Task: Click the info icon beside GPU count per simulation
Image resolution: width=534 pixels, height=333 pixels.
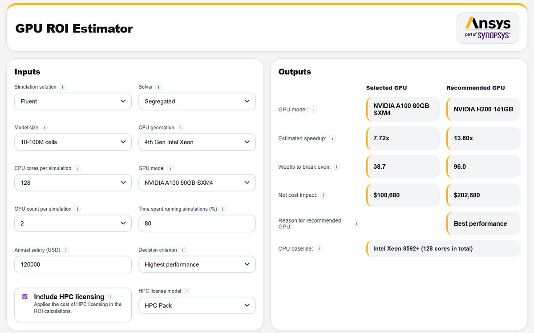Action: click(77, 209)
